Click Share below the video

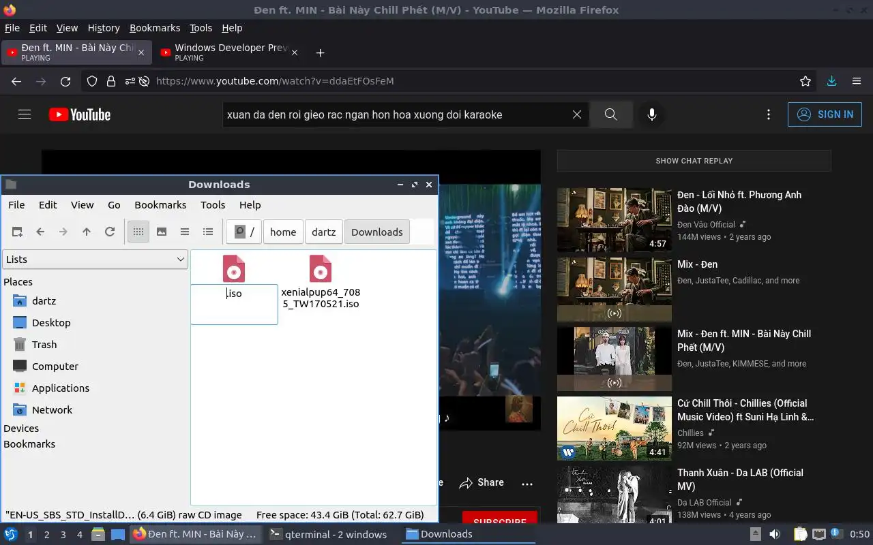(x=482, y=483)
